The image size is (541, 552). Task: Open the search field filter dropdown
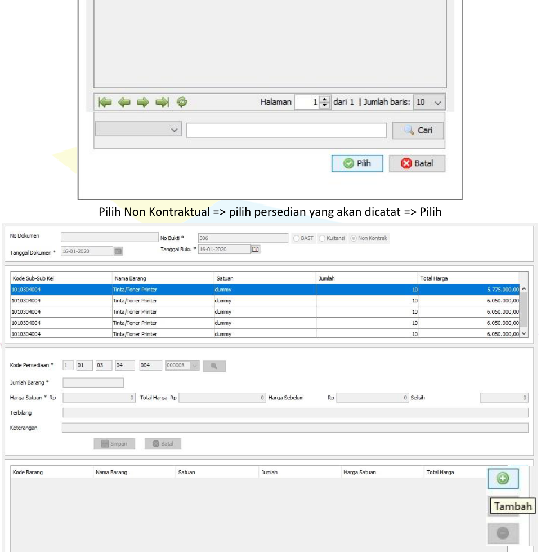pos(138,130)
